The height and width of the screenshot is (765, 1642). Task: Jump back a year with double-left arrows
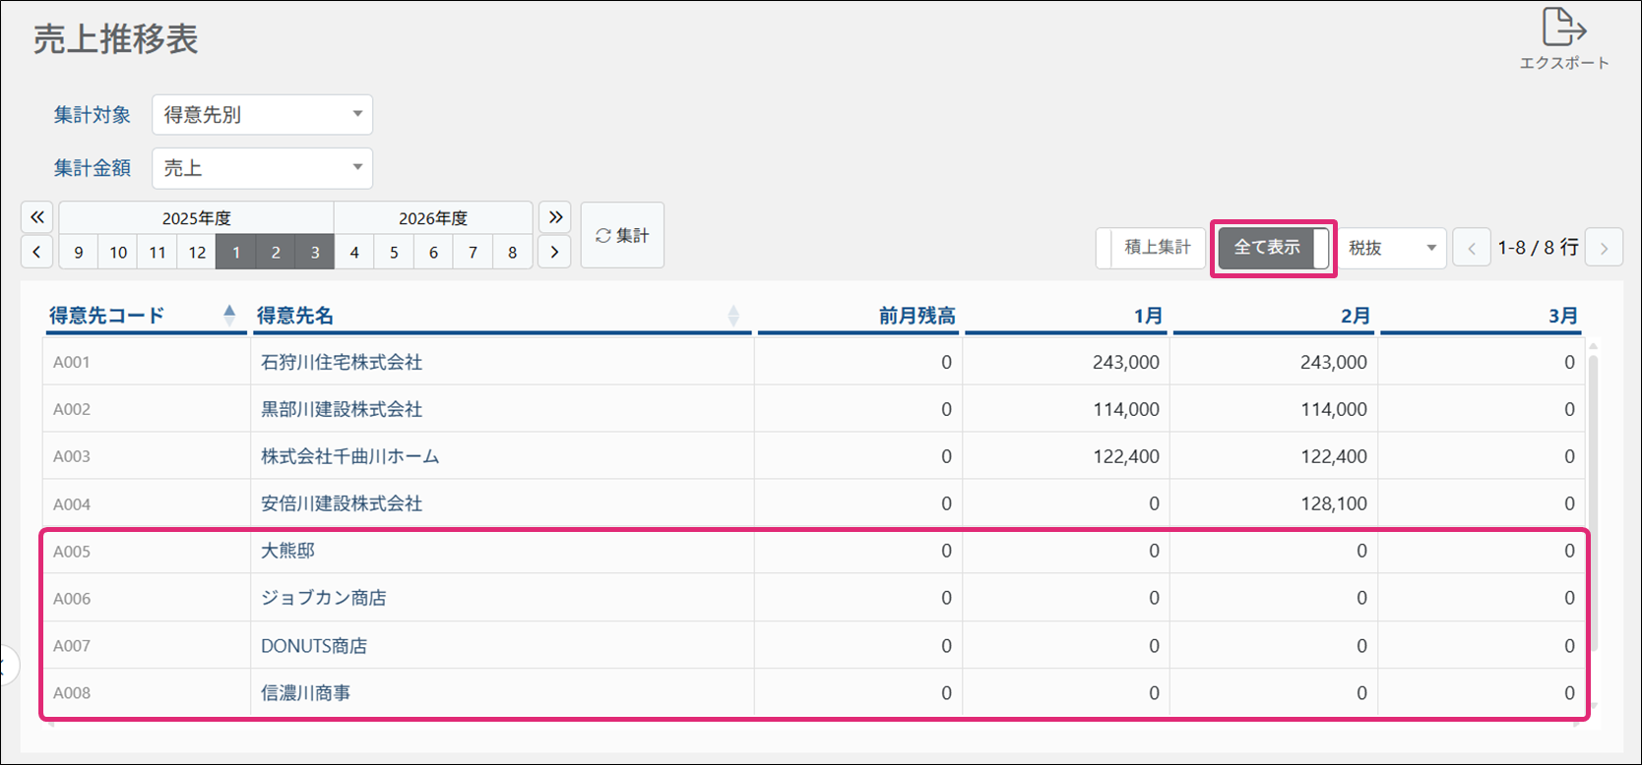36,217
